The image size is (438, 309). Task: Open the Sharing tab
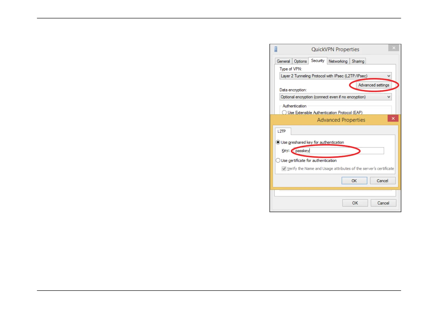pos(358,61)
